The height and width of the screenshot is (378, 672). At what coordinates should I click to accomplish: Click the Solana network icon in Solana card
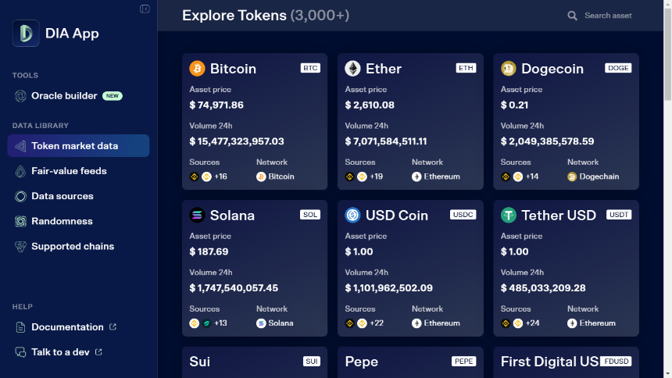pos(261,323)
